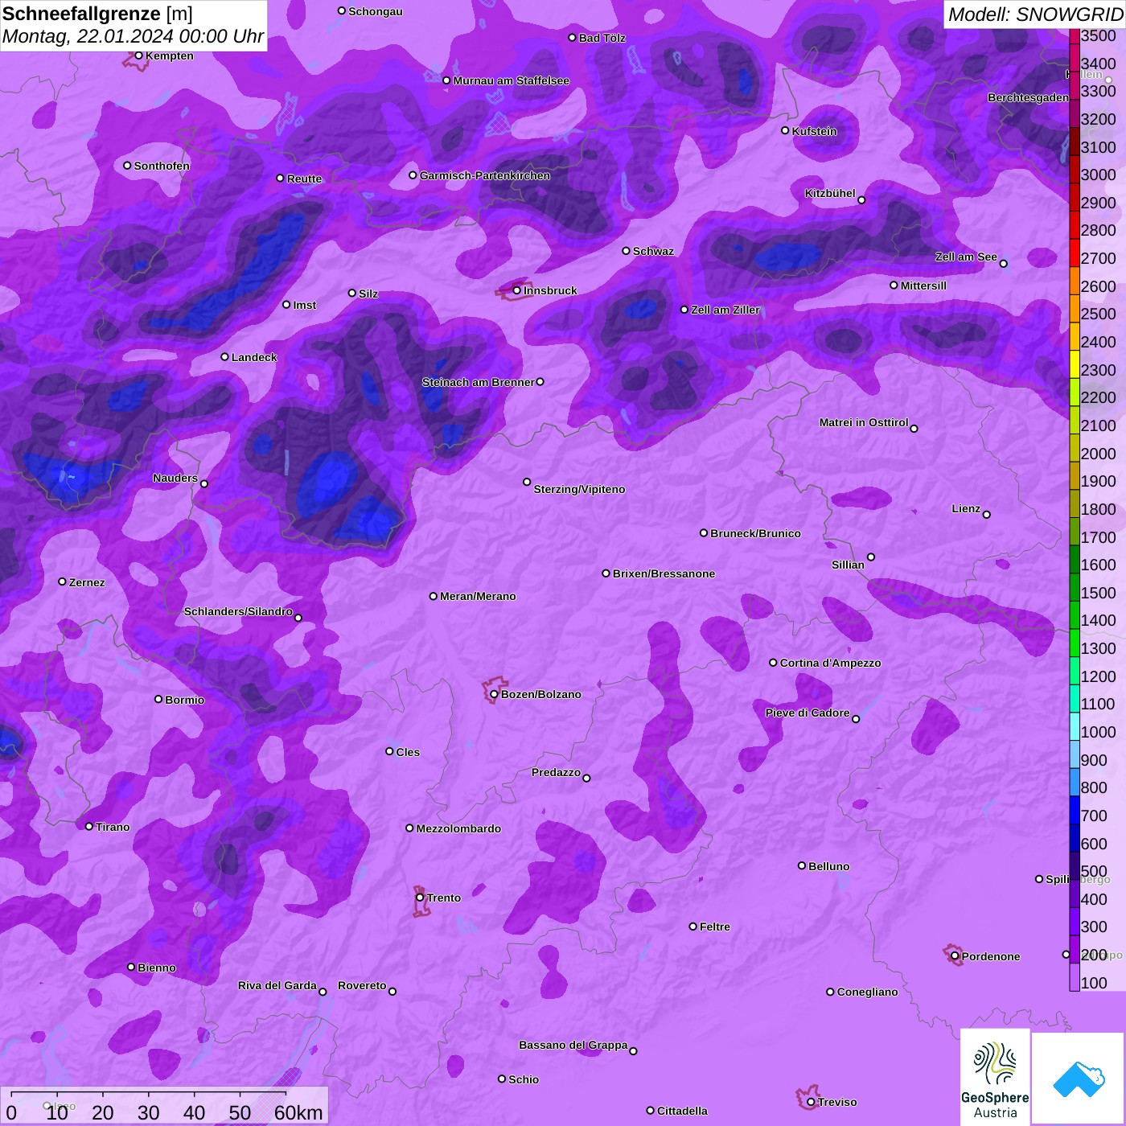Viewport: 1126px width, 1126px height.
Task: Click the 'Bad Tölz' label
Action: pyautogui.click(x=602, y=38)
